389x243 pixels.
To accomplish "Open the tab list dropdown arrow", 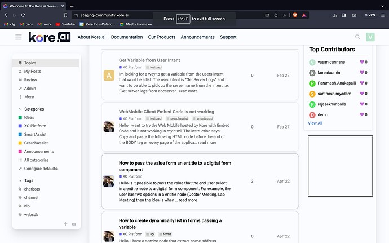I will click(382, 6).
